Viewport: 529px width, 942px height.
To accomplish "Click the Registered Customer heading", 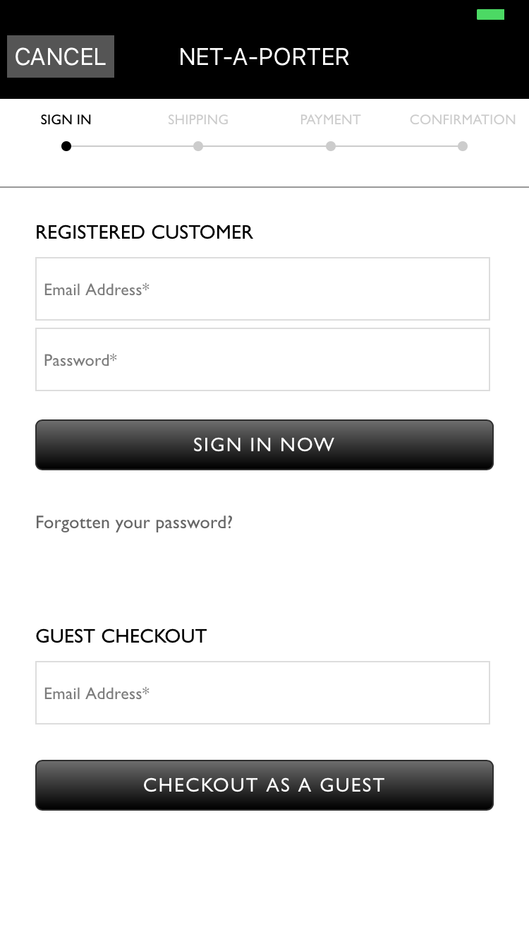I will coord(144,232).
